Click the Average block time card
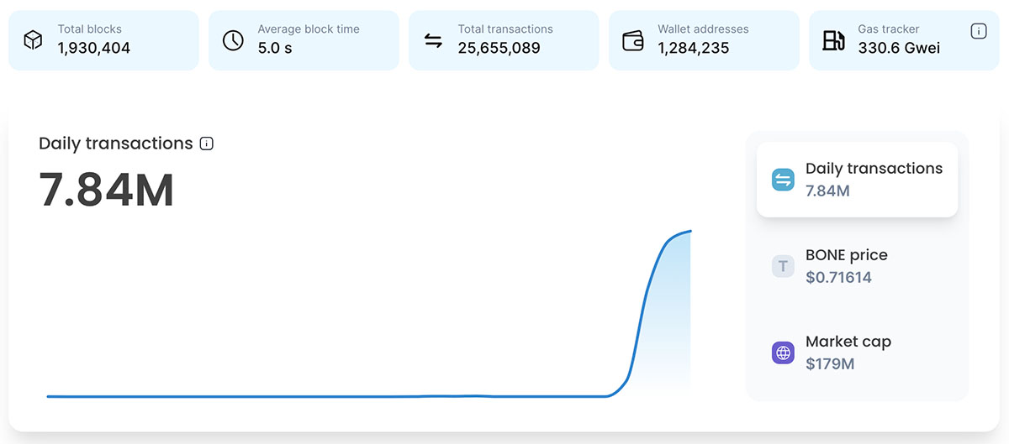 pyautogui.click(x=304, y=40)
